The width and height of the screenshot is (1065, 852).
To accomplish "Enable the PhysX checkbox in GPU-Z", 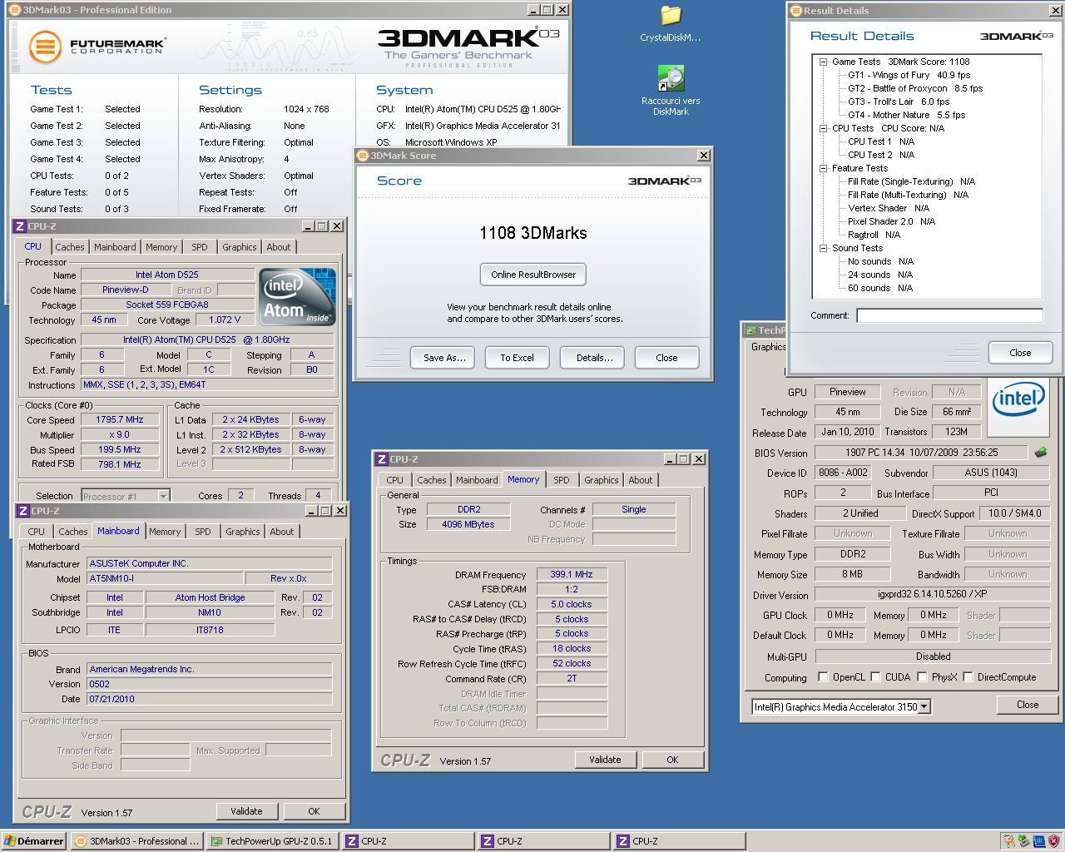I will tap(922, 677).
